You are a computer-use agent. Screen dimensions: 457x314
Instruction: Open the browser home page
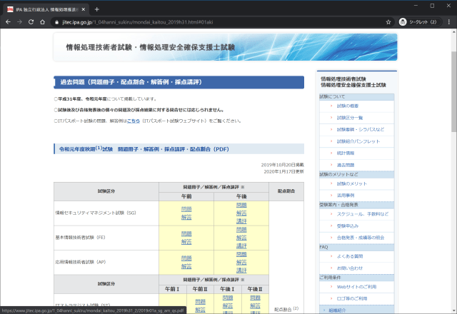43,22
